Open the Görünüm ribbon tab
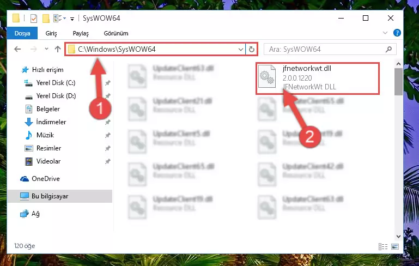419x266 pixels. click(116, 33)
